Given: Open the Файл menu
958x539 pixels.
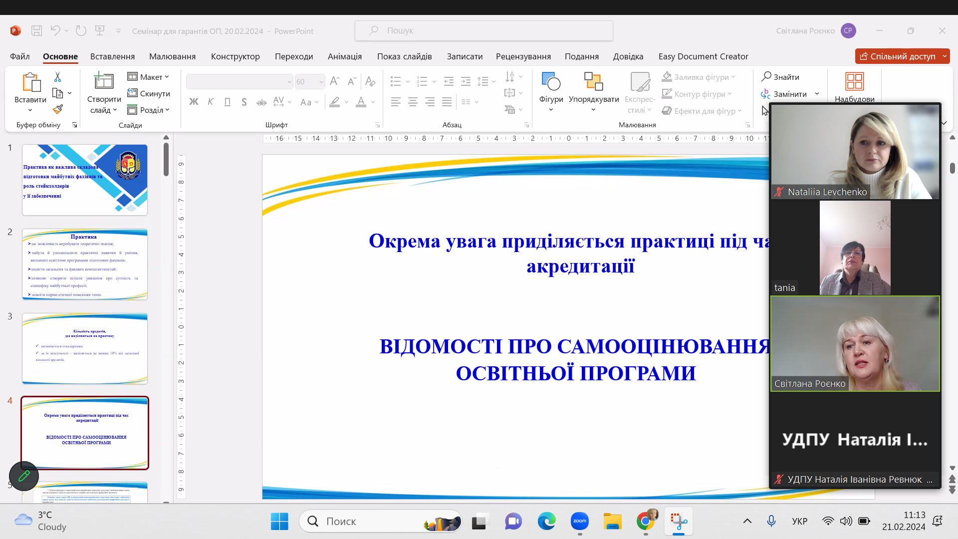Looking at the screenshot, I should coord(20,56).
